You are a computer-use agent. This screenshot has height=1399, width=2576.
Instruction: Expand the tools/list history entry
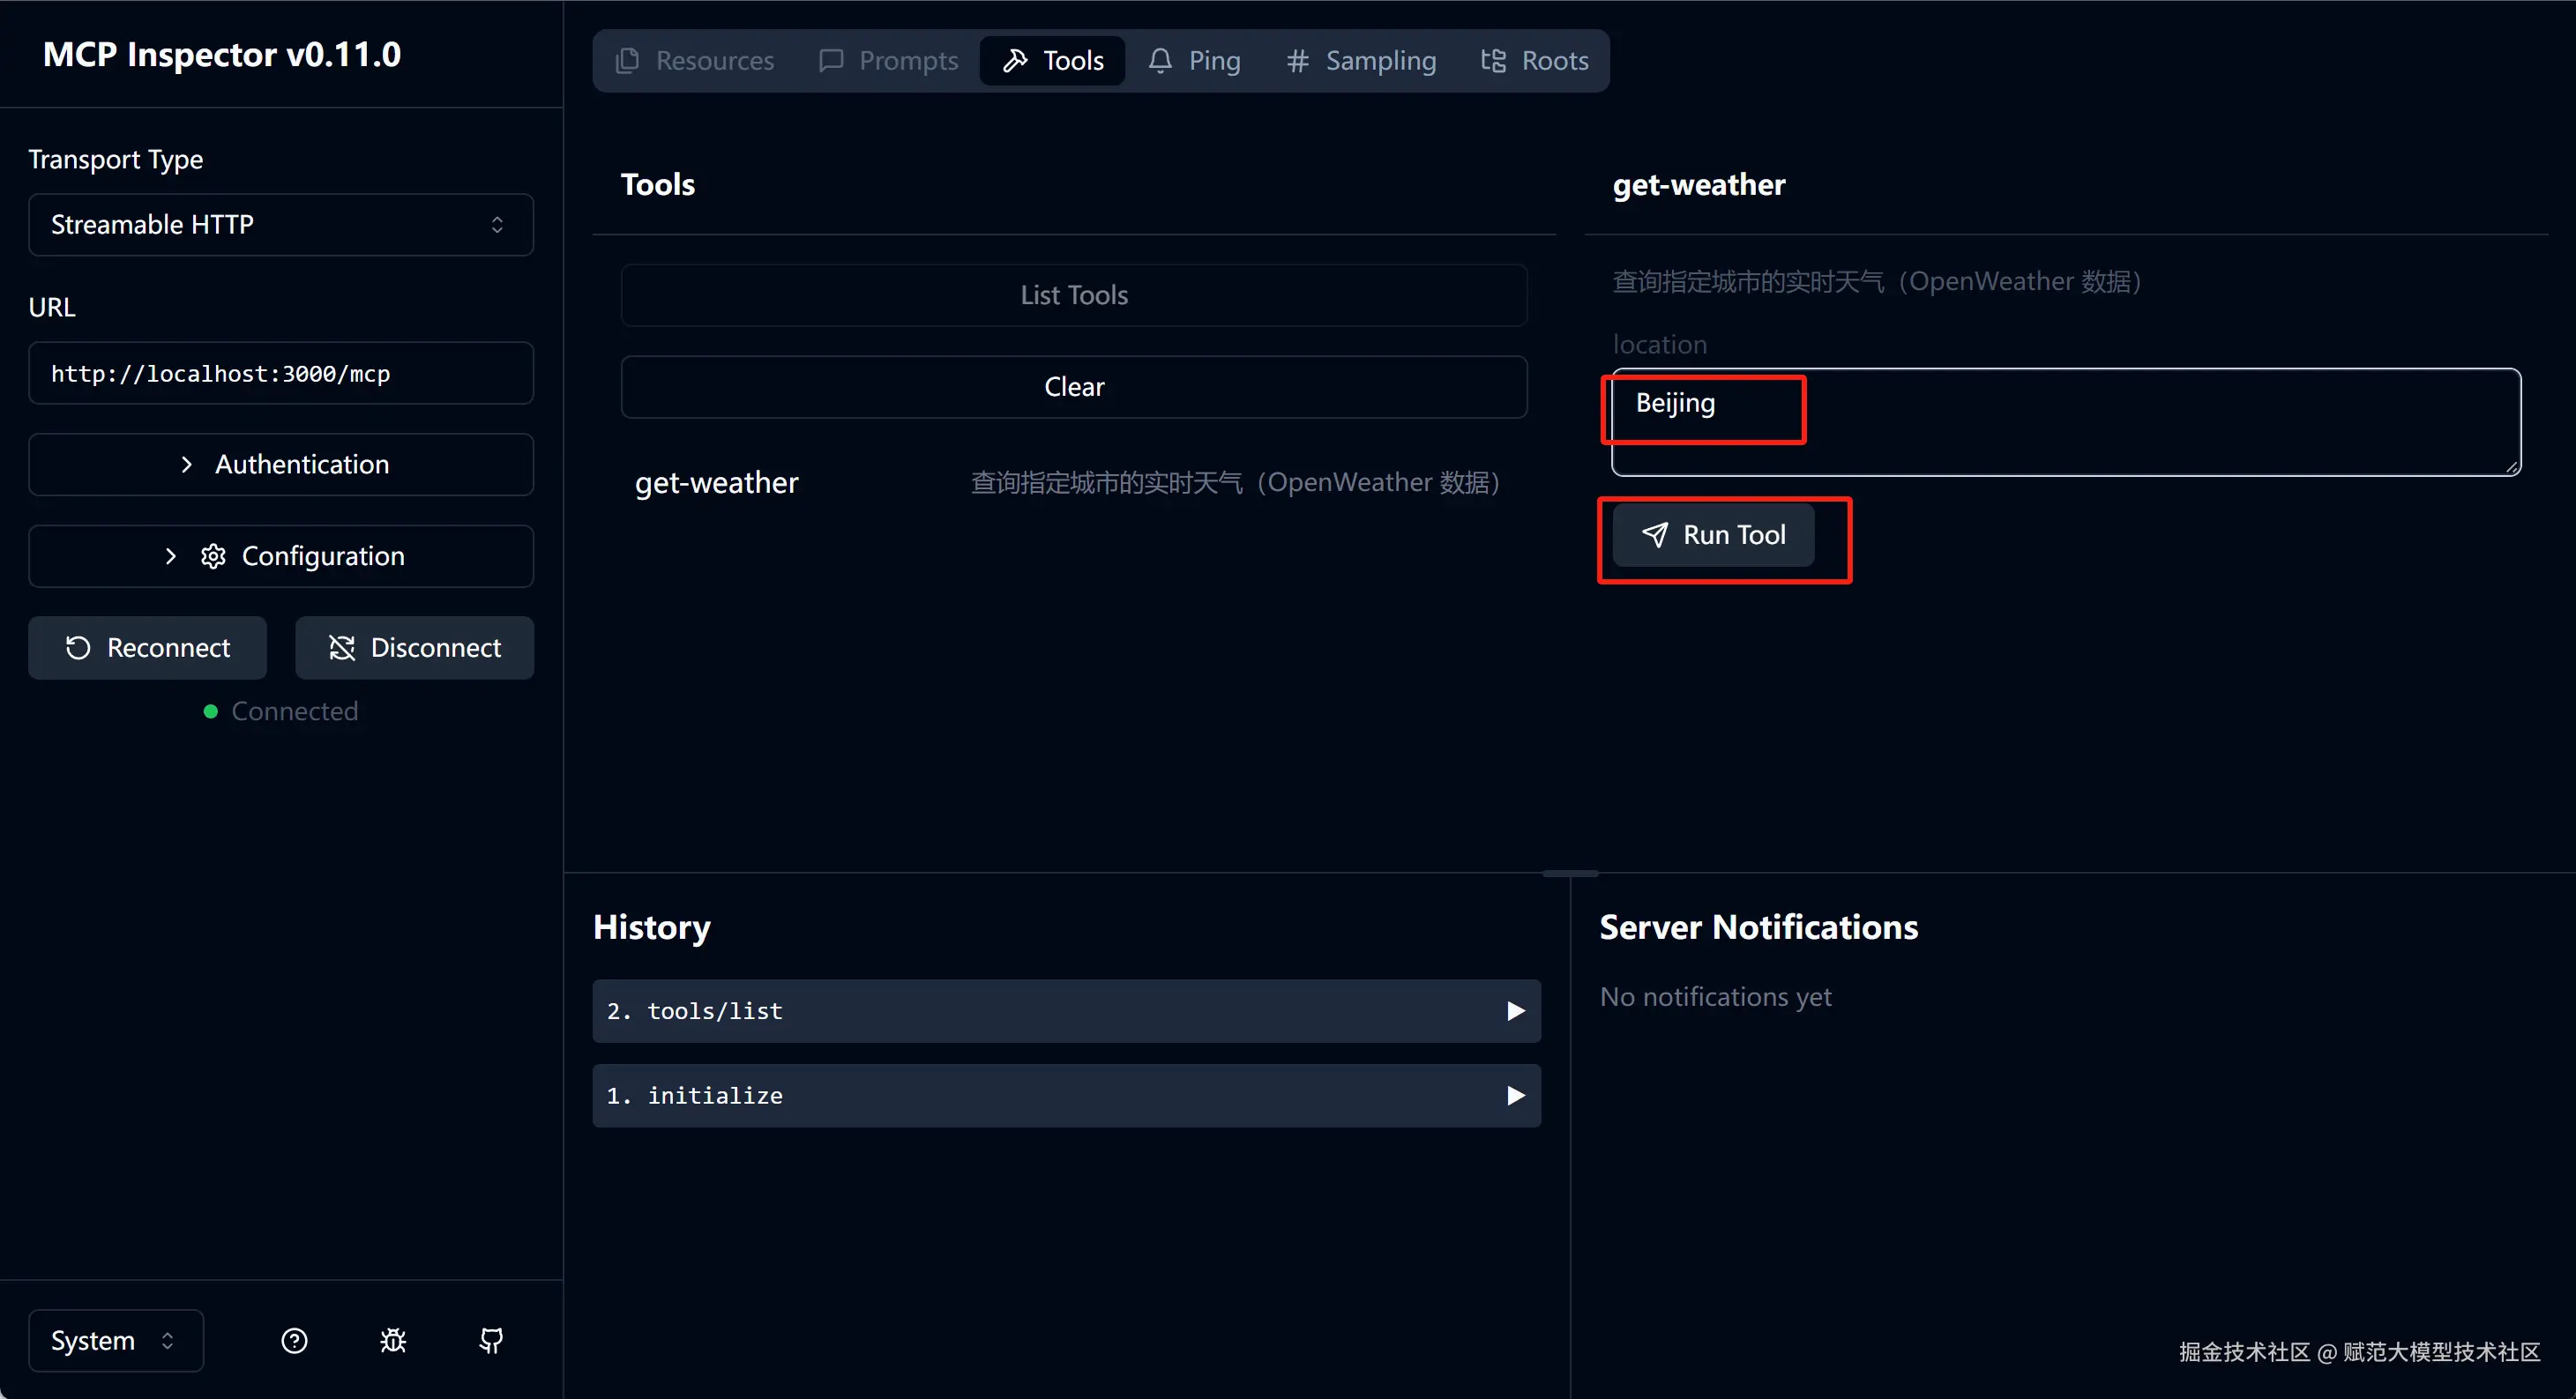[1066, 1011]
